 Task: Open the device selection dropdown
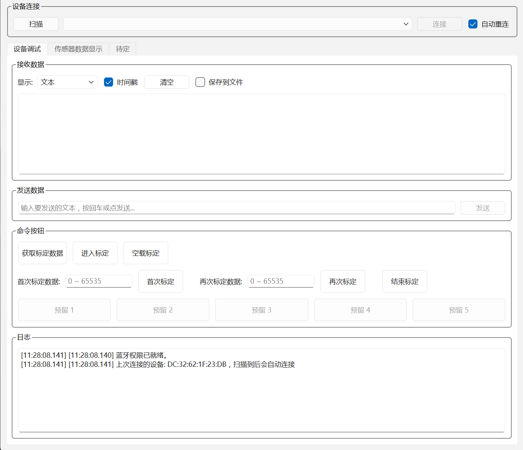pos(238,24)
